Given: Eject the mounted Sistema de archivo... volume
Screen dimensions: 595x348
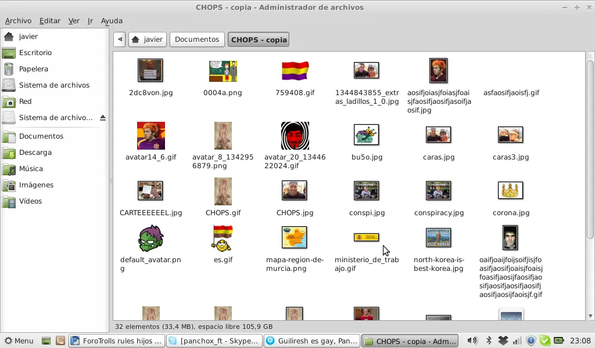Looking at the screenshot, I should (102, 118).
